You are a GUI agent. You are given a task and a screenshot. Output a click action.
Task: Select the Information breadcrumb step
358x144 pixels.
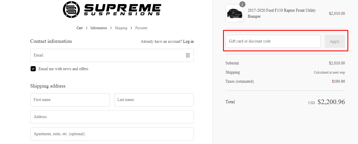[99, 28]
